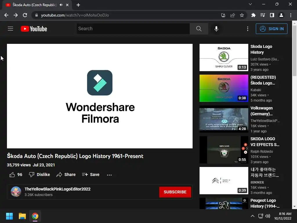The height and width of the screenshot is (223, 297).
Task: Open a new browser tab
Action: click(78, 5)
